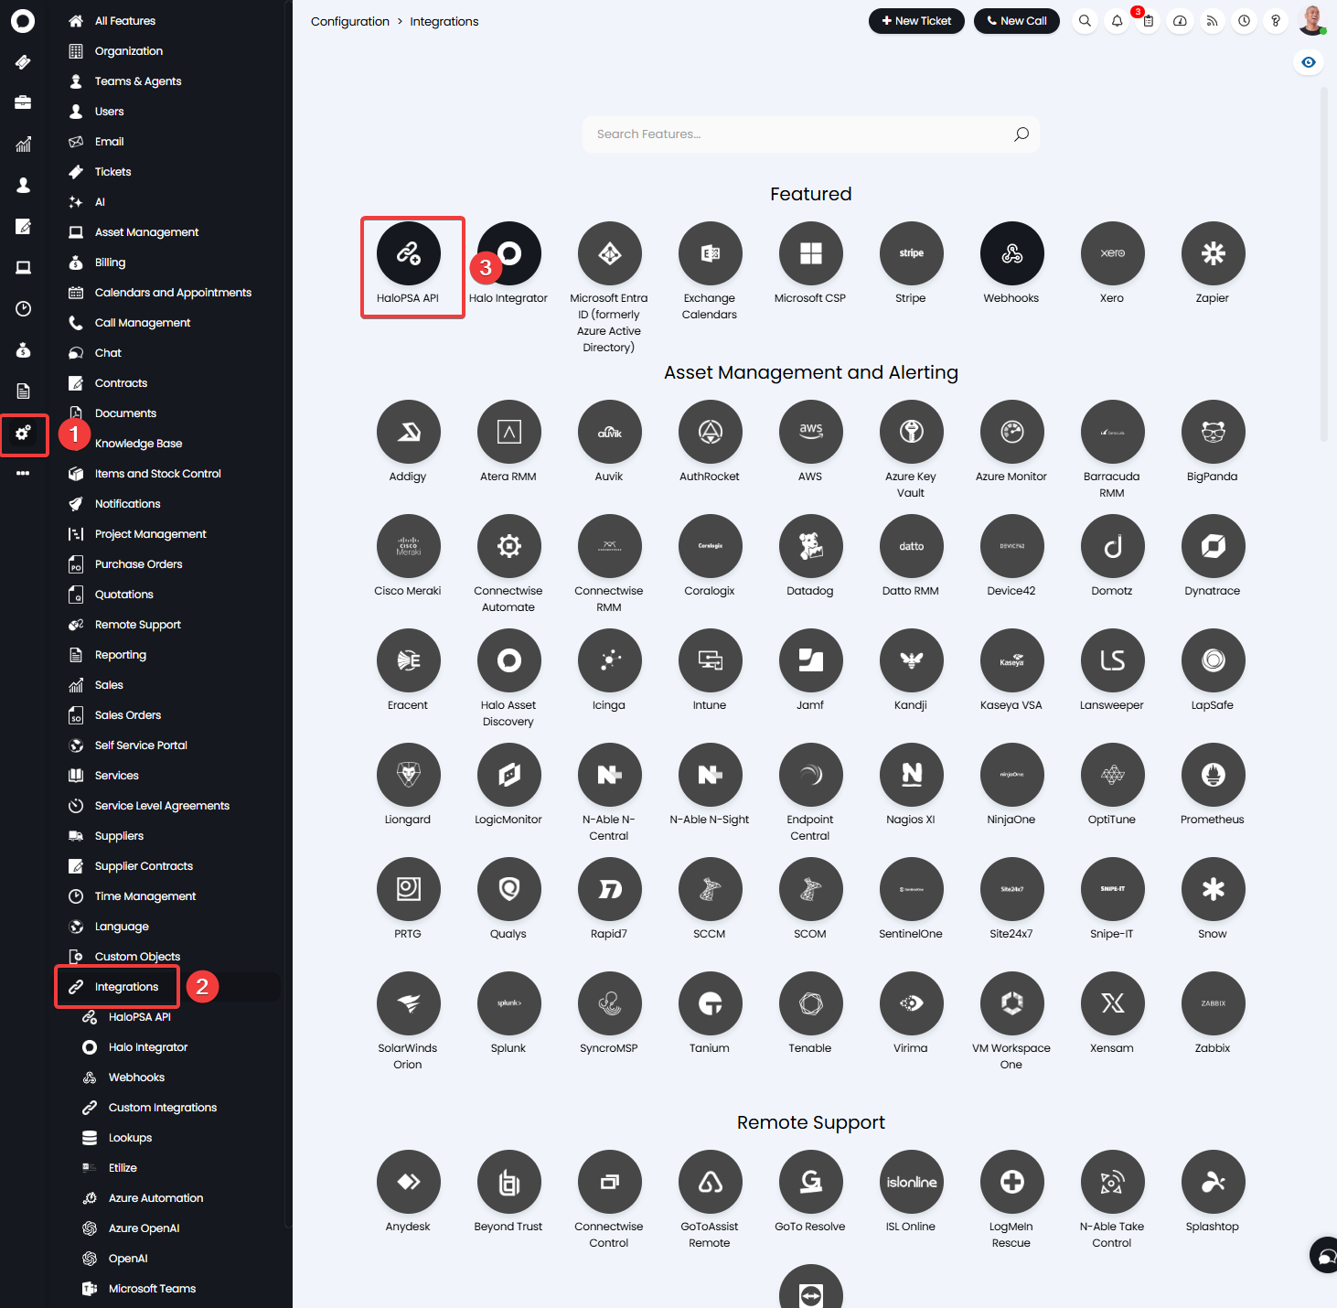
Task: Select Knowledge Base in the sidebar
Action: [138, 444]
